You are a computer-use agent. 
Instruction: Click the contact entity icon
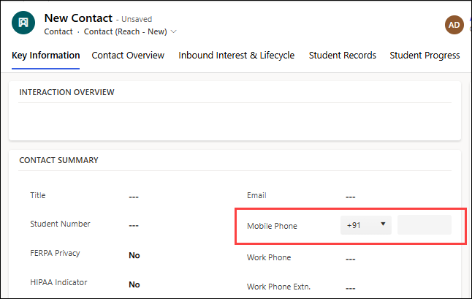(24, 23)
